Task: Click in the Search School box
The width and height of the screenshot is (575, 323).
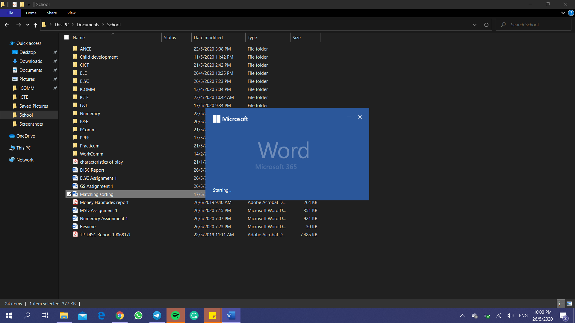Action: coord(533,25)
